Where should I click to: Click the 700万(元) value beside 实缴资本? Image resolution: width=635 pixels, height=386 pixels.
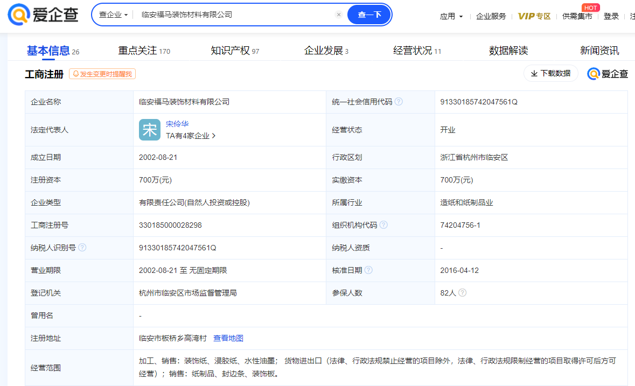(456, 180)
